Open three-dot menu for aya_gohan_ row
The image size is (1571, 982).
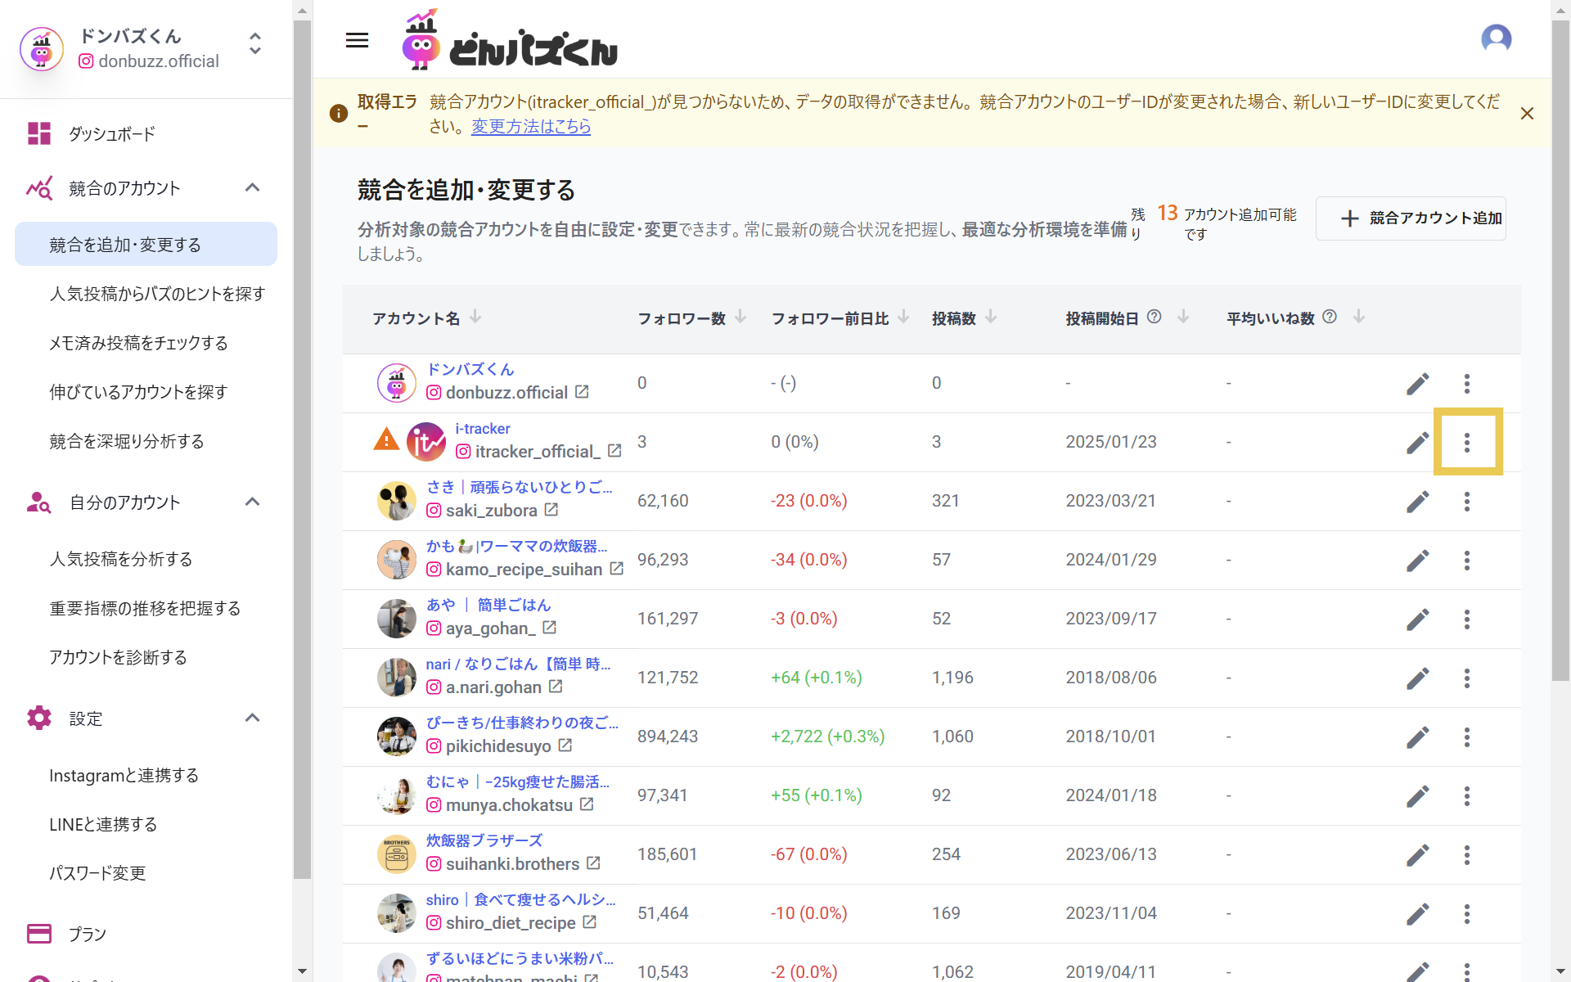click(1467, 619)
